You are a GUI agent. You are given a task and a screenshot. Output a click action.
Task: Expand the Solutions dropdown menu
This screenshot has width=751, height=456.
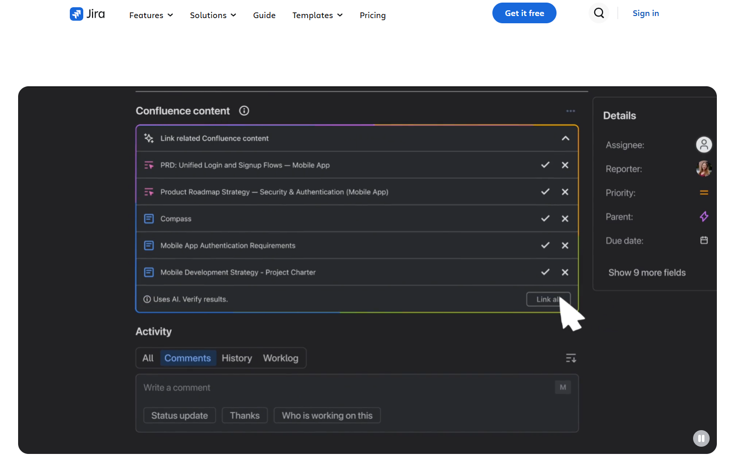pos(213,16)
